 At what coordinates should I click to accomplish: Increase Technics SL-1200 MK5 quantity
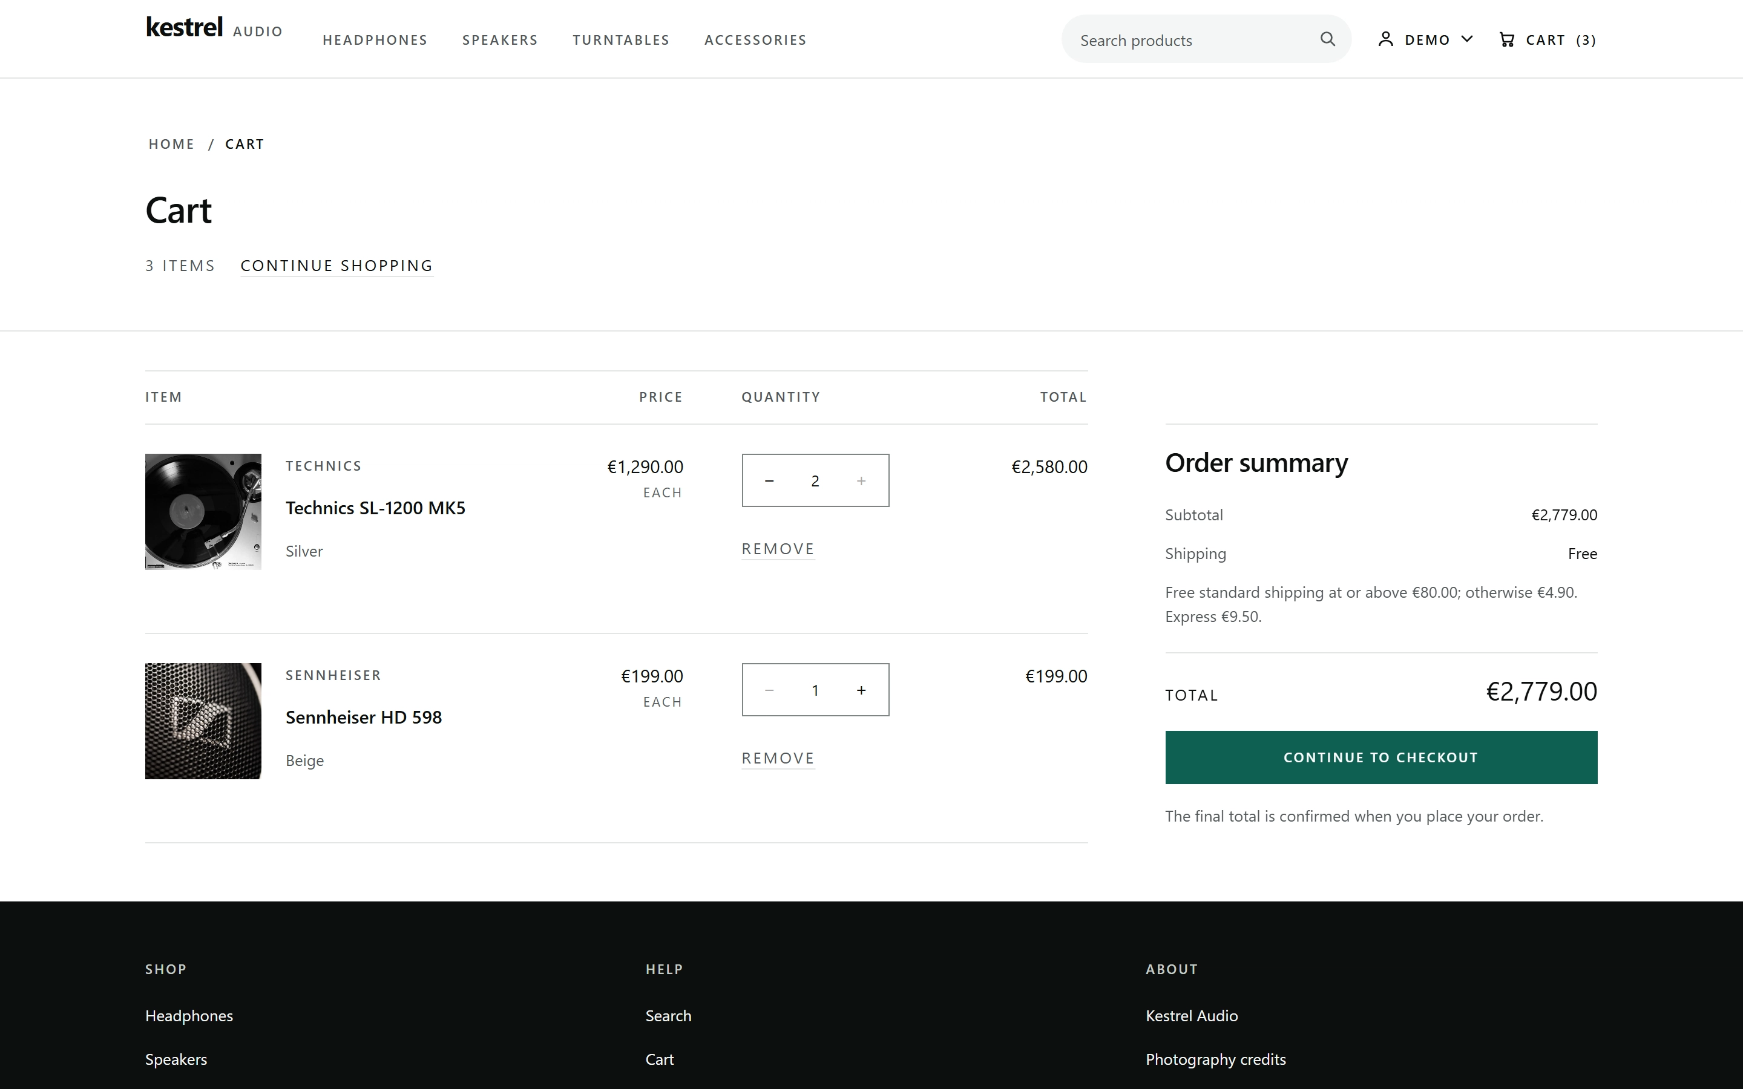(x=861, y=480)
